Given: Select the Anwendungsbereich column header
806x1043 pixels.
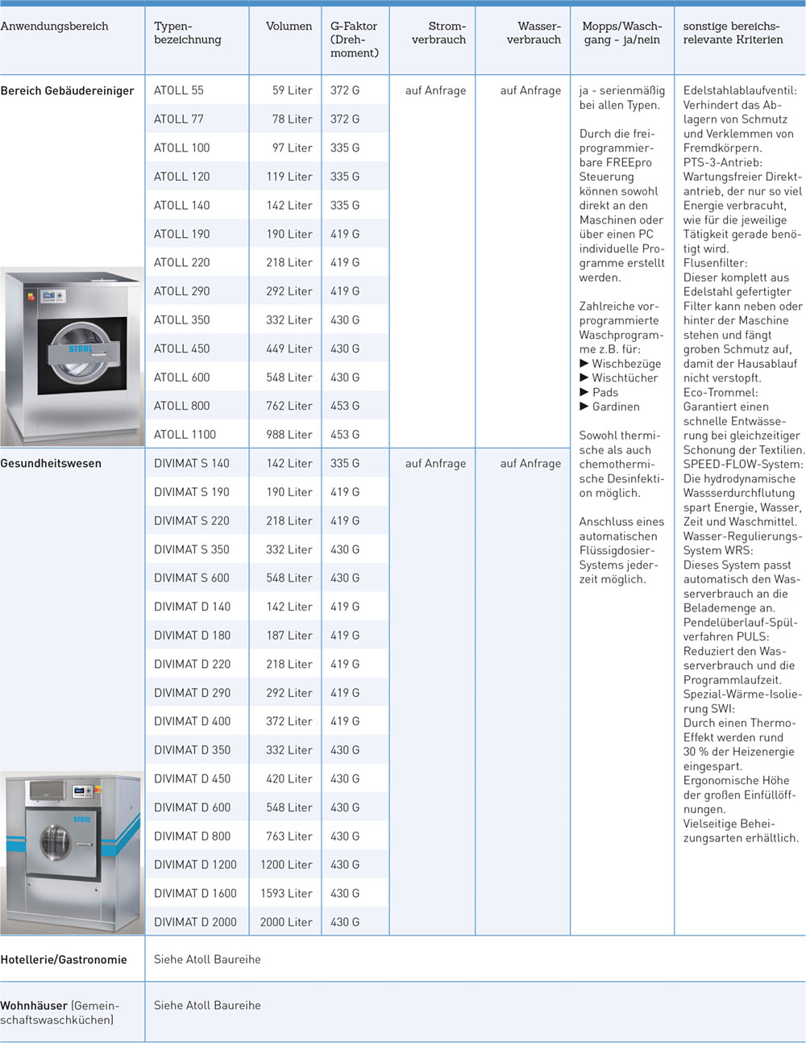Looking at the screenshot, I should pyautogui.click(x=54, y=27).
